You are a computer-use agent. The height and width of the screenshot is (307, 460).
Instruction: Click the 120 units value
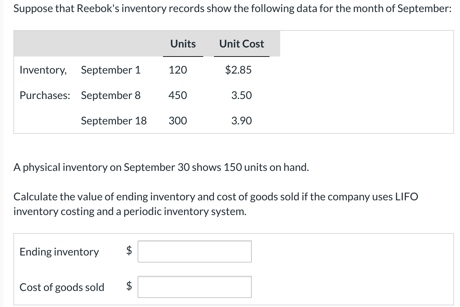(177, 70)
